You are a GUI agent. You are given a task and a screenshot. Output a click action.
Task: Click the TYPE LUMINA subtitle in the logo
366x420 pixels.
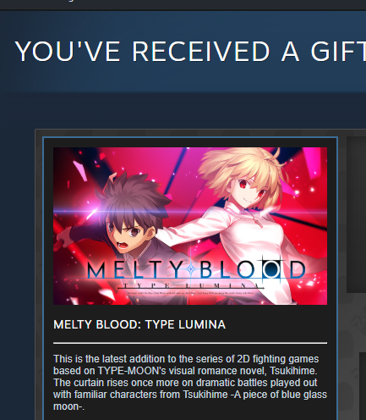pos(191,286)
